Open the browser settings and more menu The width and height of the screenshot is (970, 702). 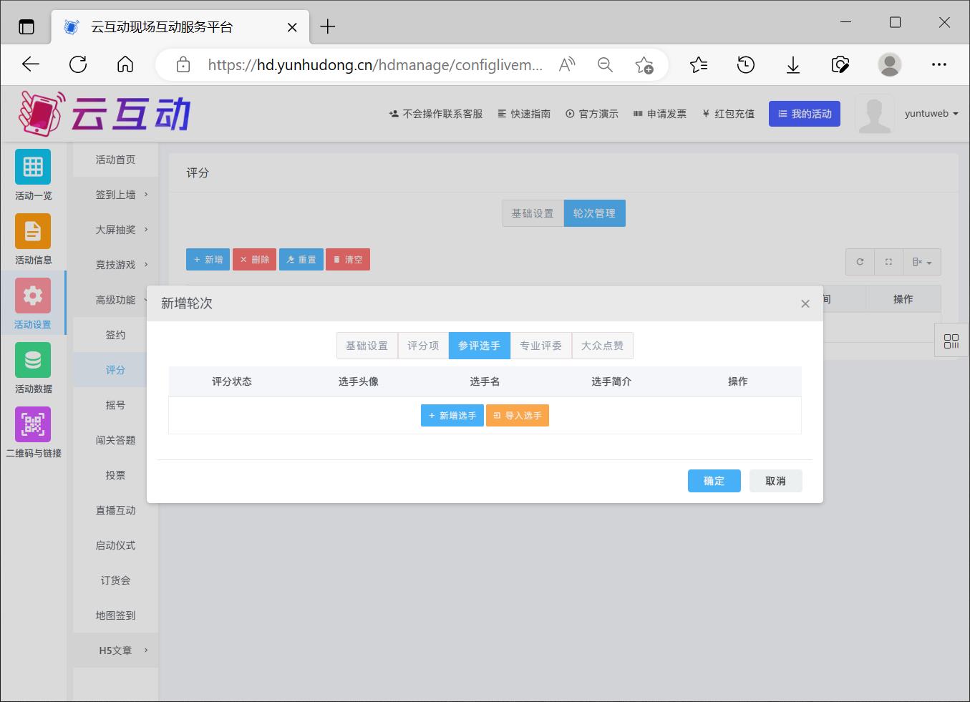[939, 64]
